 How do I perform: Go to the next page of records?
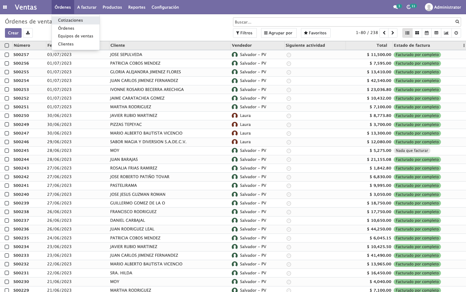[x=393, y=33]
